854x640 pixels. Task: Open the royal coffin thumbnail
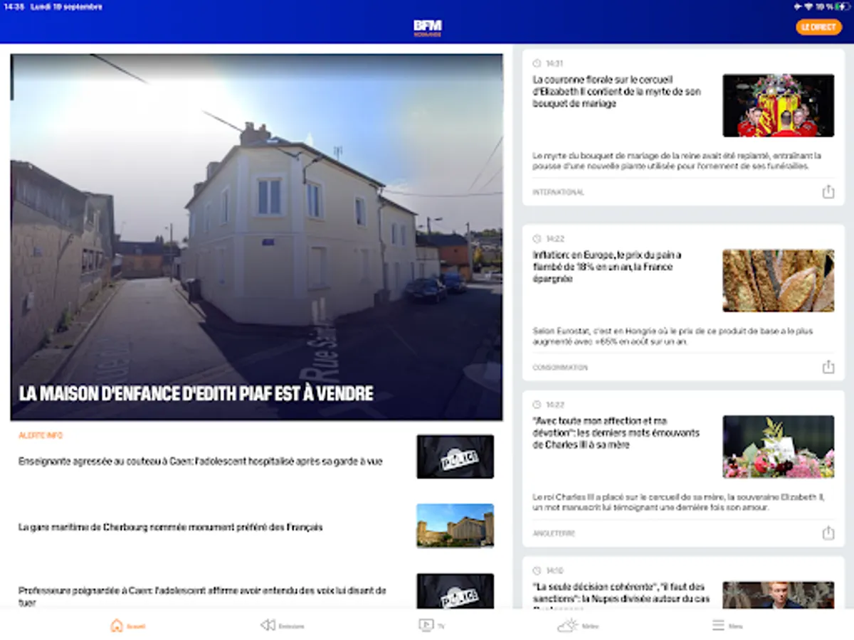coord(779,105)
